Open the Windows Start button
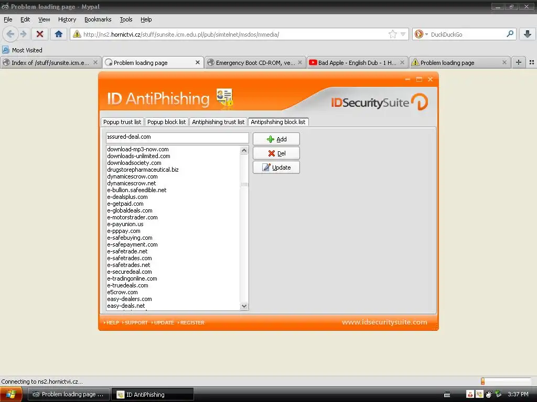This screenshot has width=537, height=402. (x=11, y=395)
